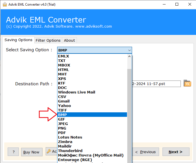Maximize the Advik EML Converter window

point(177,5)
